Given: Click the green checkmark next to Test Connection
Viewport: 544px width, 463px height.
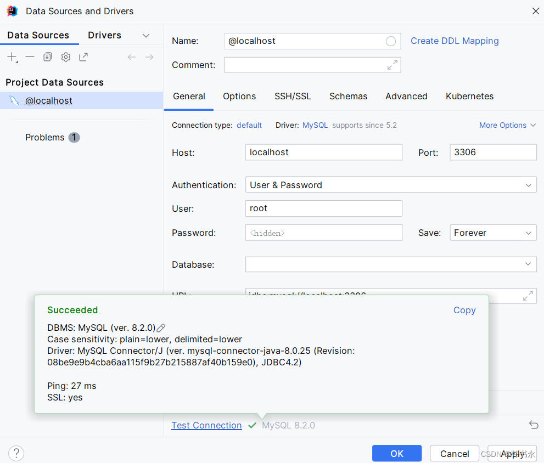Looking at the screenshot, I should (x=252, y=425).
